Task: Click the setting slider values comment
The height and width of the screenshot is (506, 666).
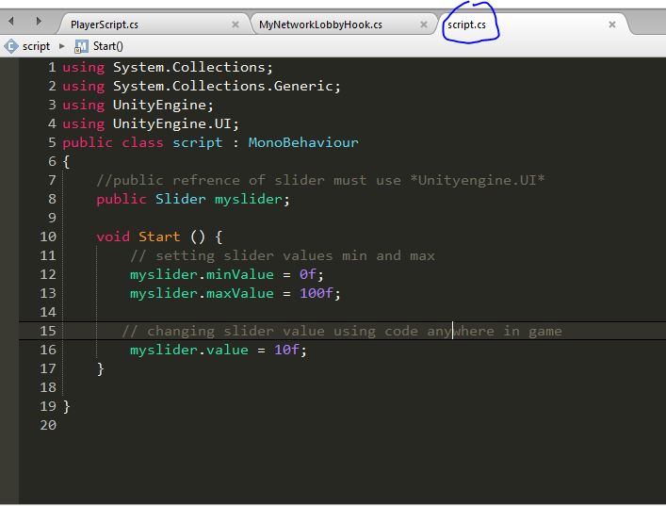Action: tap(283, 255)
